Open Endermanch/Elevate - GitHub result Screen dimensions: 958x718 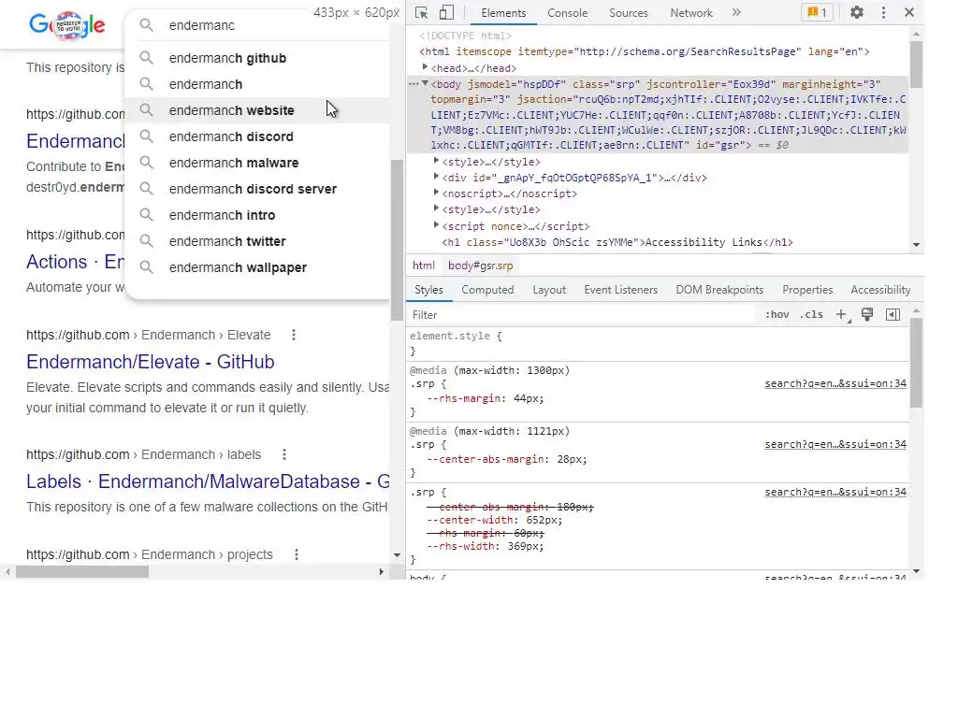click(x=151, y=362)
